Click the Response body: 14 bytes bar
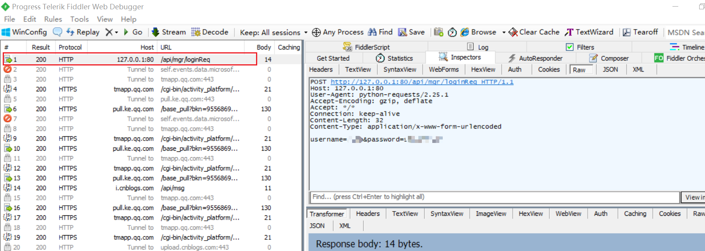Screen dimensions: 705x251 507,243
